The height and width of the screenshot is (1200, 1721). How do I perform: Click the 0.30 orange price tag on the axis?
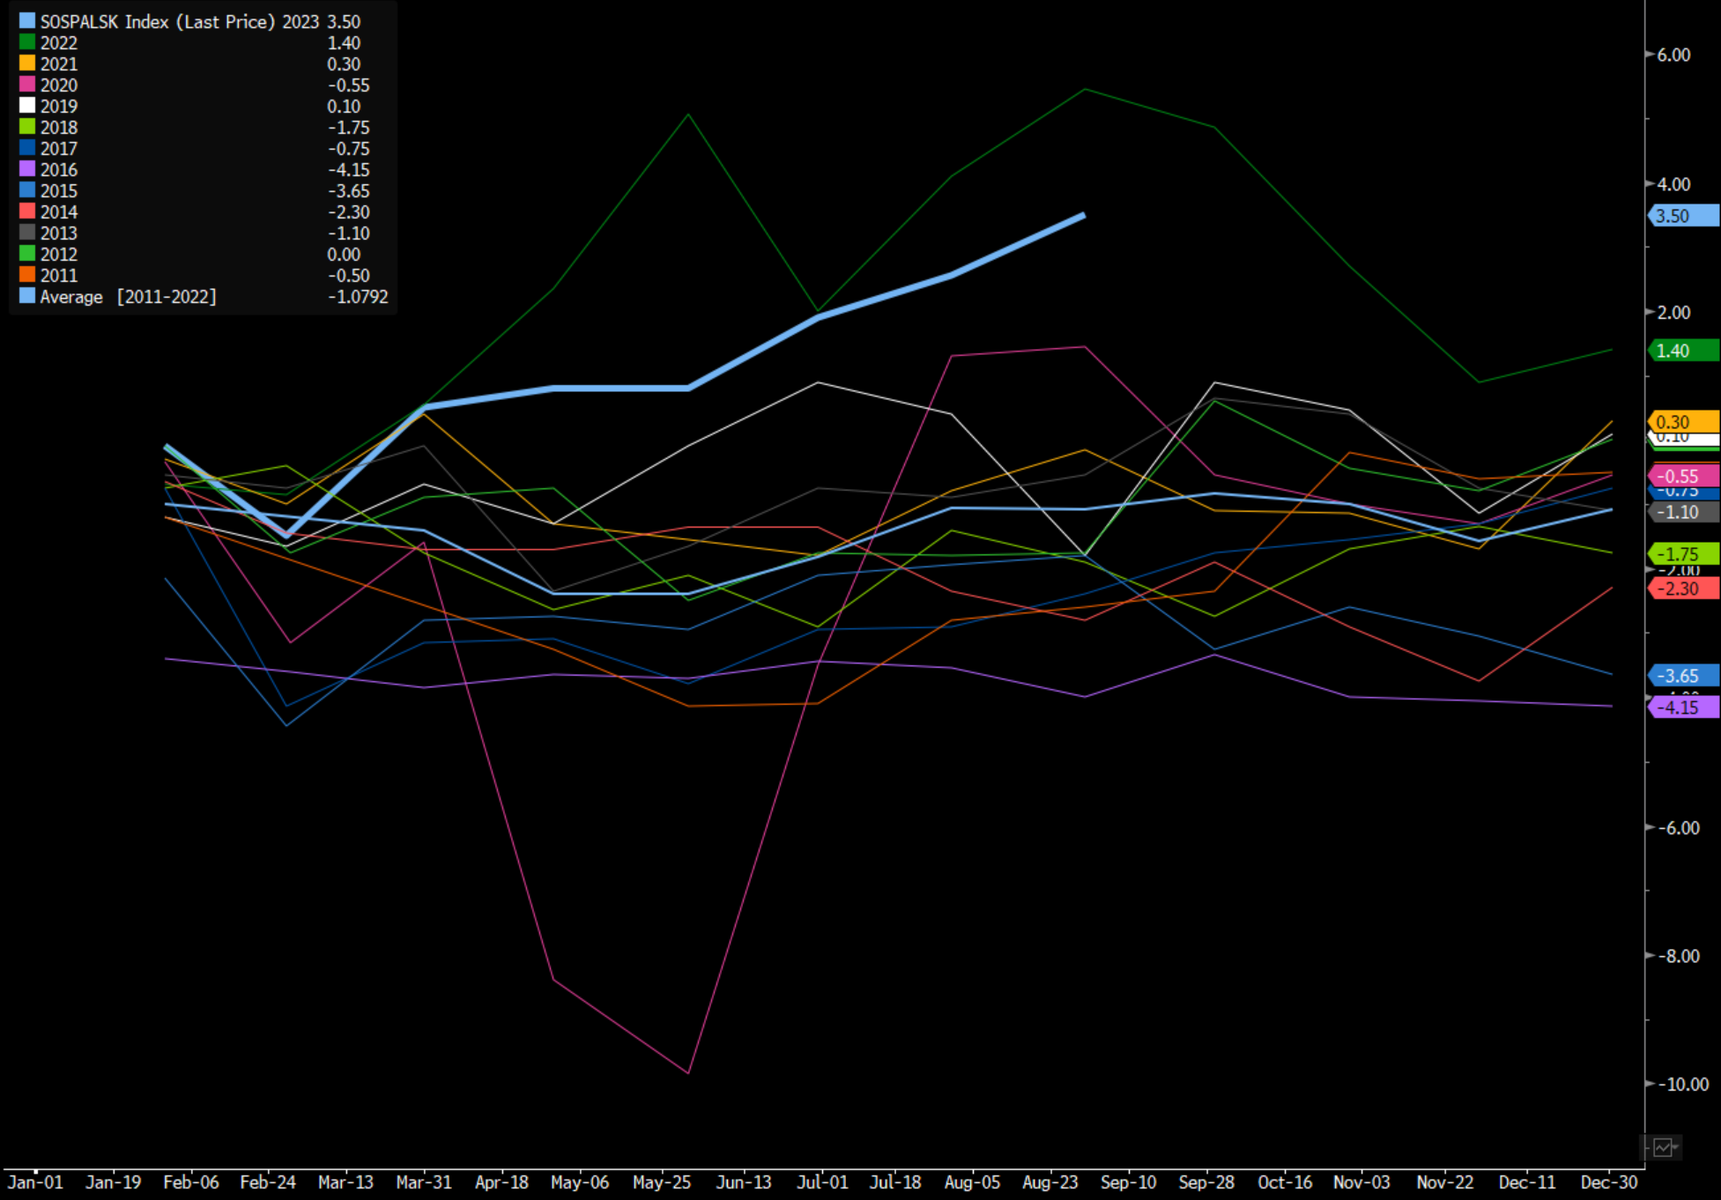point(1683,421)
